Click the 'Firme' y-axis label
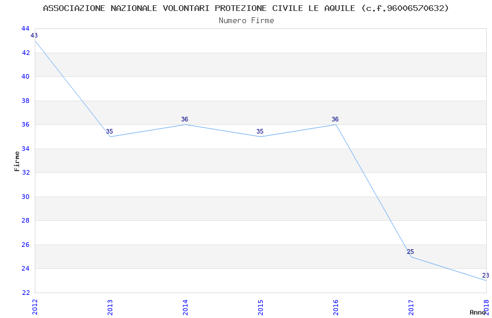Image resolution: width=492 pixels, height=318 pixels. (x=17, y=161)
